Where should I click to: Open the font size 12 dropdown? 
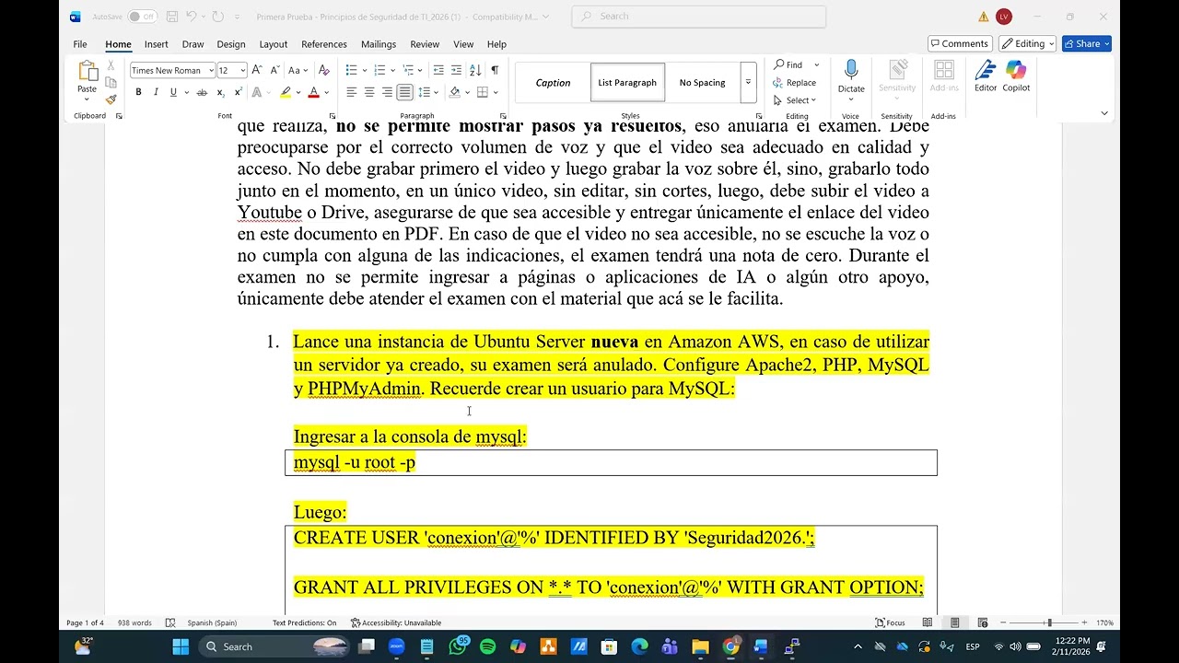coord(243,70)
